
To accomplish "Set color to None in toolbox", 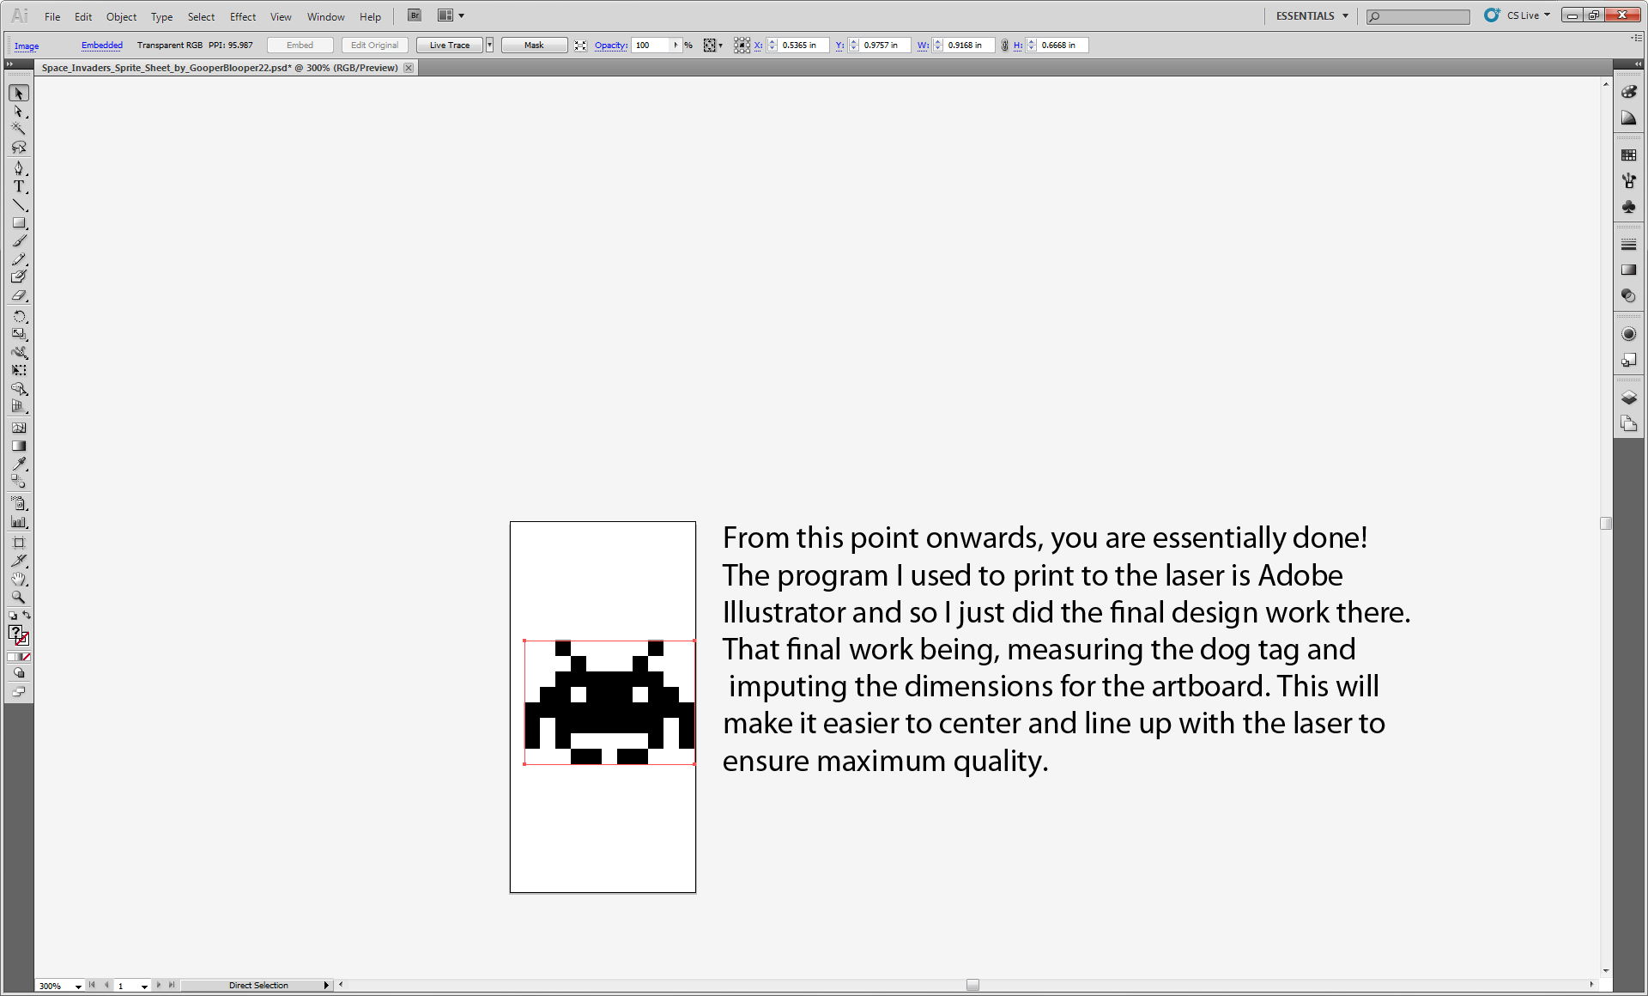I will click(x=27, y=657).
